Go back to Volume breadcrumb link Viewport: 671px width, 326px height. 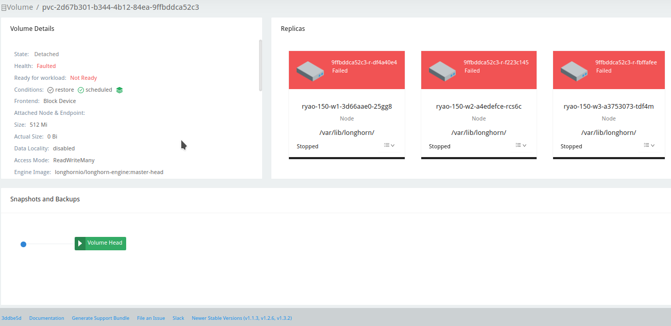pyautogui.click(x=20, y=7)
